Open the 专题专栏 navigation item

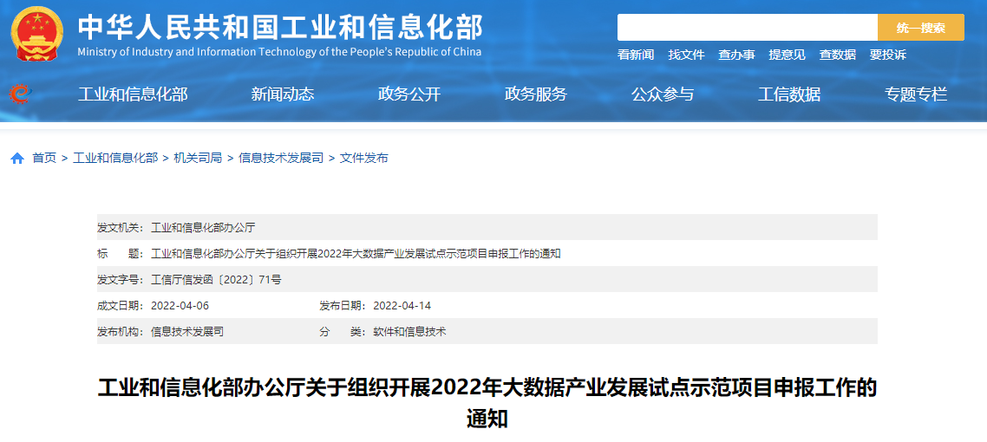[916, 94]
